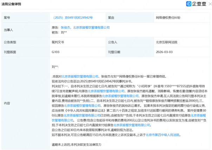Image resolution: width=212 pixels, height=150 pixels.
Task: Select the 网络侵权责任纠纷 cell
Action: 182,18
